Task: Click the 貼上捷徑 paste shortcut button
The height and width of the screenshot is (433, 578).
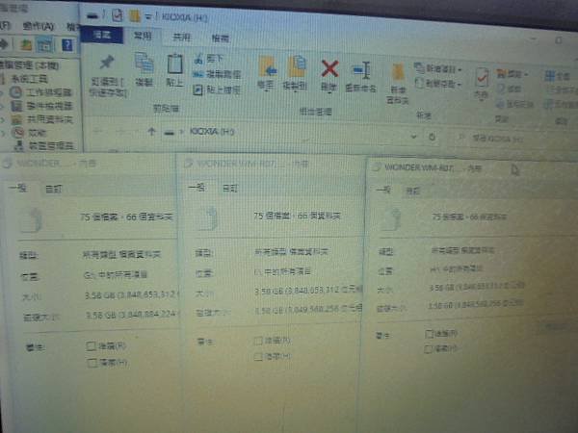Action: (x=217, y=89)
